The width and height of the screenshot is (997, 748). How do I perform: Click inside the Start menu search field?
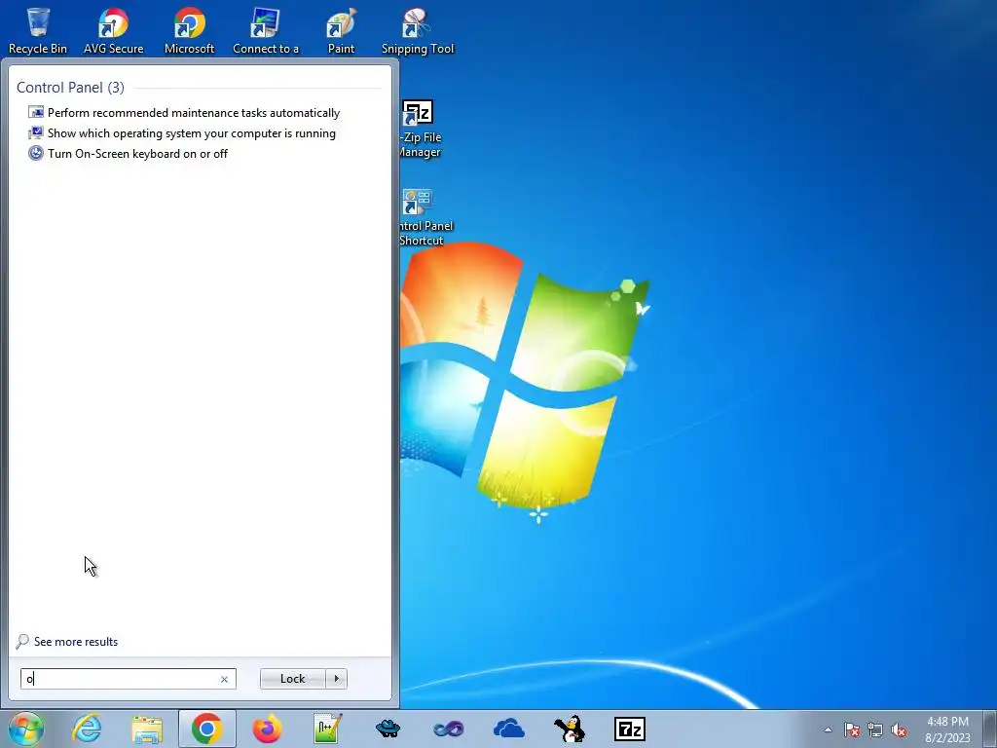(129, 679)
